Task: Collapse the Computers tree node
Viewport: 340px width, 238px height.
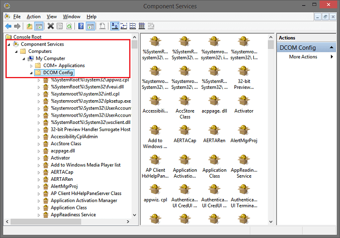Action: (x=16, y=52)
